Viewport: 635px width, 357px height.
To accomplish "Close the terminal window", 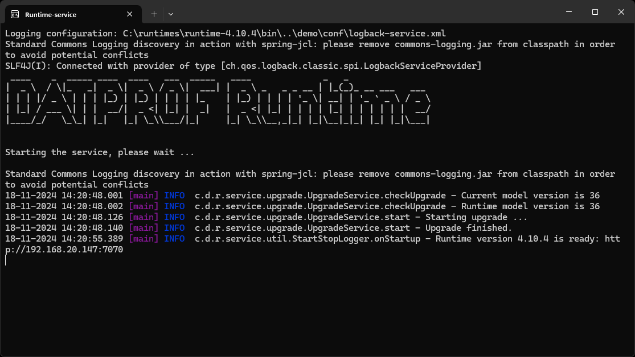I will 621,12.
